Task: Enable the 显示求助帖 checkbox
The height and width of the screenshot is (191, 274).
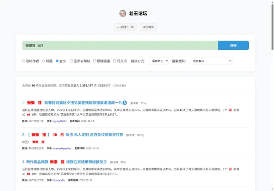Action: [x=71, y=61]
